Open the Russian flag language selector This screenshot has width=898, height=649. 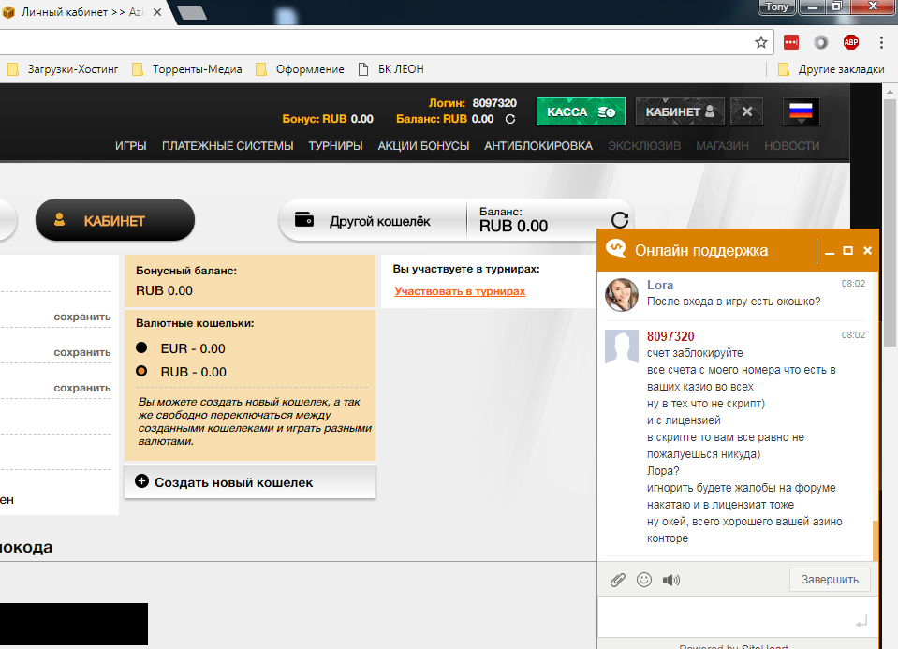tap(801, 111)
